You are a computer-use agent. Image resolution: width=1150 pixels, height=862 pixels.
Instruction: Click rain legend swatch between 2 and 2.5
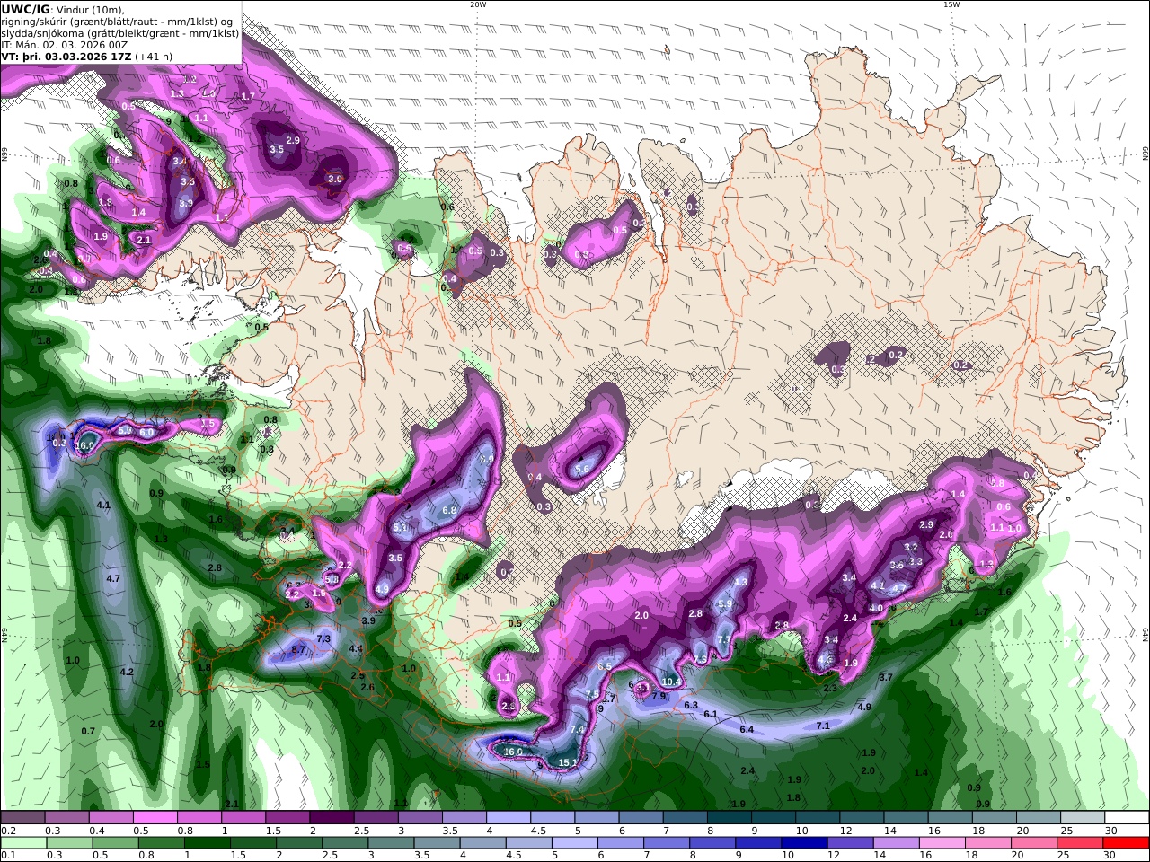tap(297, 842)
